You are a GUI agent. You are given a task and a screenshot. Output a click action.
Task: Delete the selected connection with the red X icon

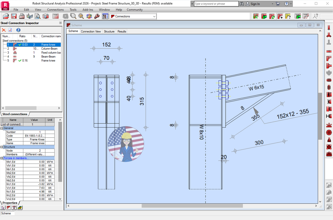point(4,30)
